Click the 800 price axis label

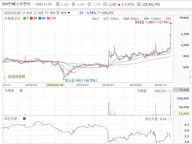pyautogui.click(x=186, y=56)
